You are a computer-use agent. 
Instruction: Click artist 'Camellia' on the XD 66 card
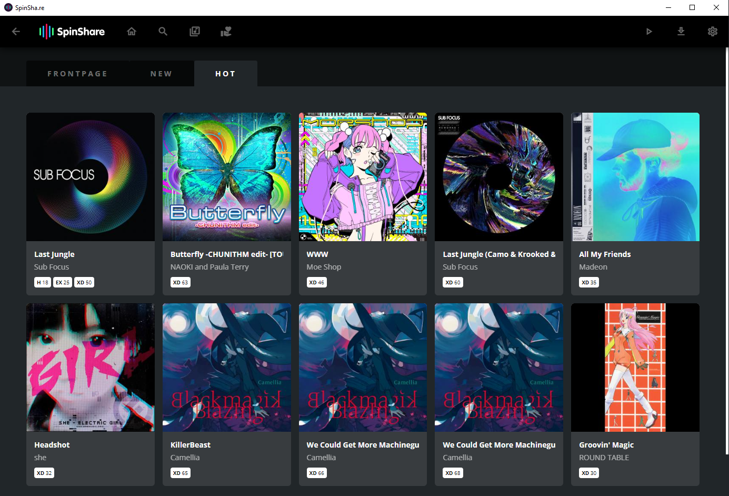pyautogui.click(x=321, y=458)
